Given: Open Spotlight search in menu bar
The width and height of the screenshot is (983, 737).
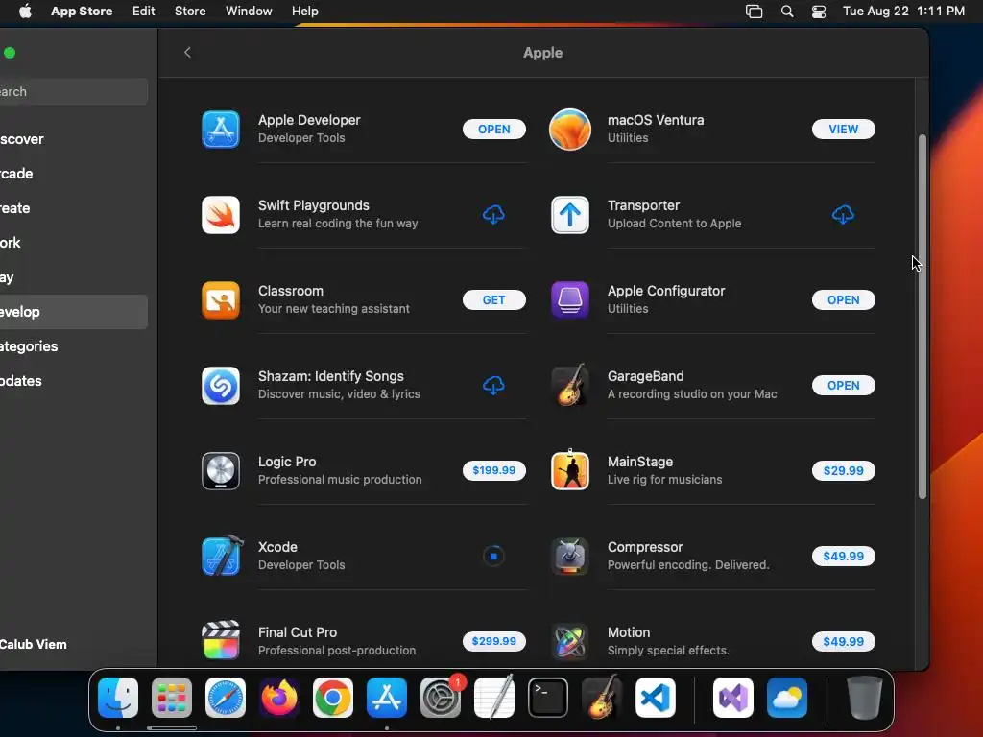Looking at the screenshot, I should [787, 11].
